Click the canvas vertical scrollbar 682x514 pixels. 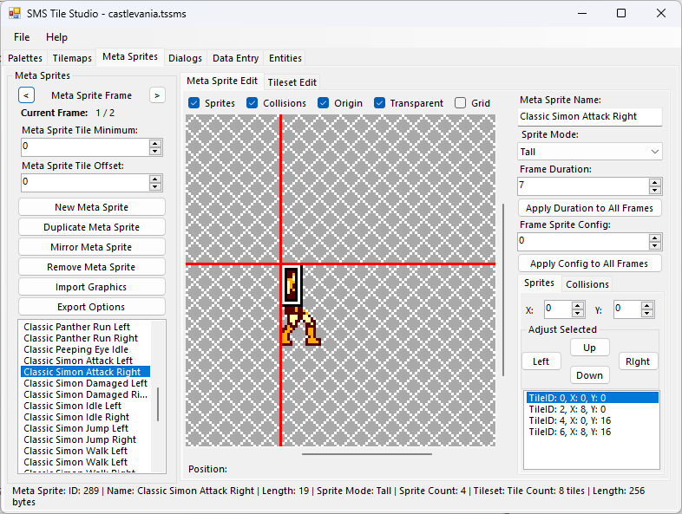(503, 290)
